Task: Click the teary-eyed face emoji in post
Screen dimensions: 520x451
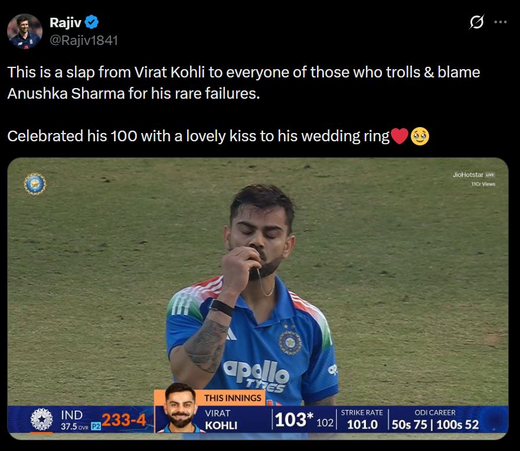Action: click(x=420, y=137)
